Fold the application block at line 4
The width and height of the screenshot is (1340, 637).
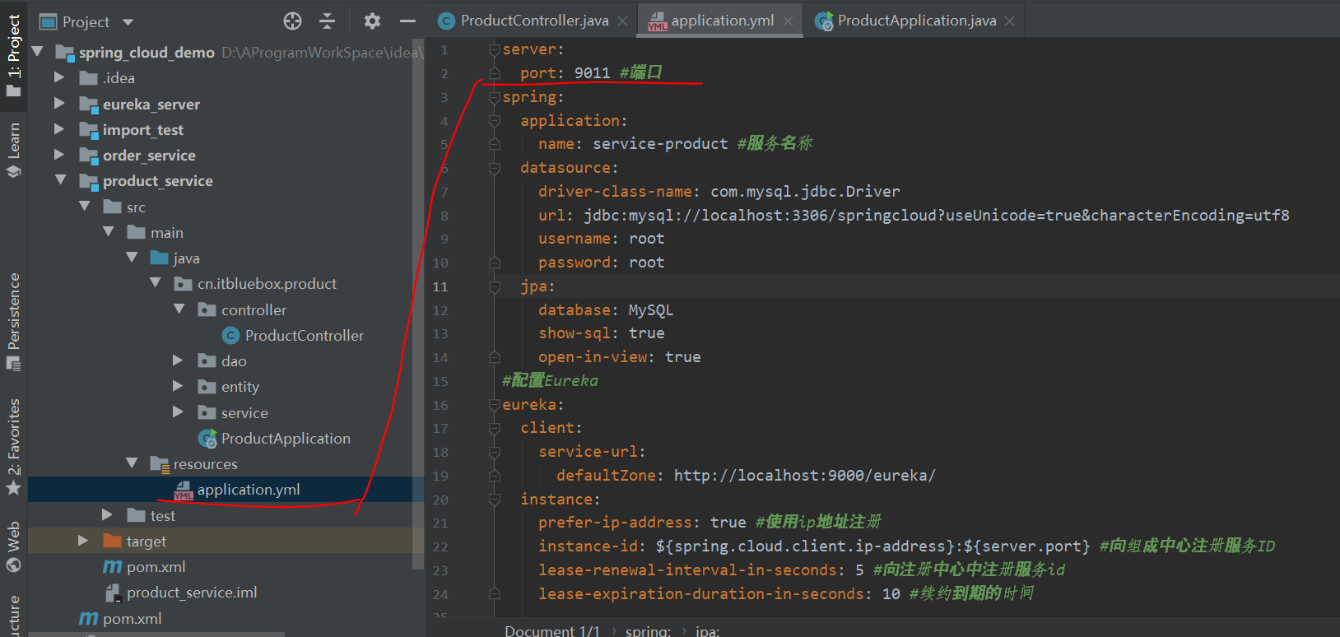[495, 121]
